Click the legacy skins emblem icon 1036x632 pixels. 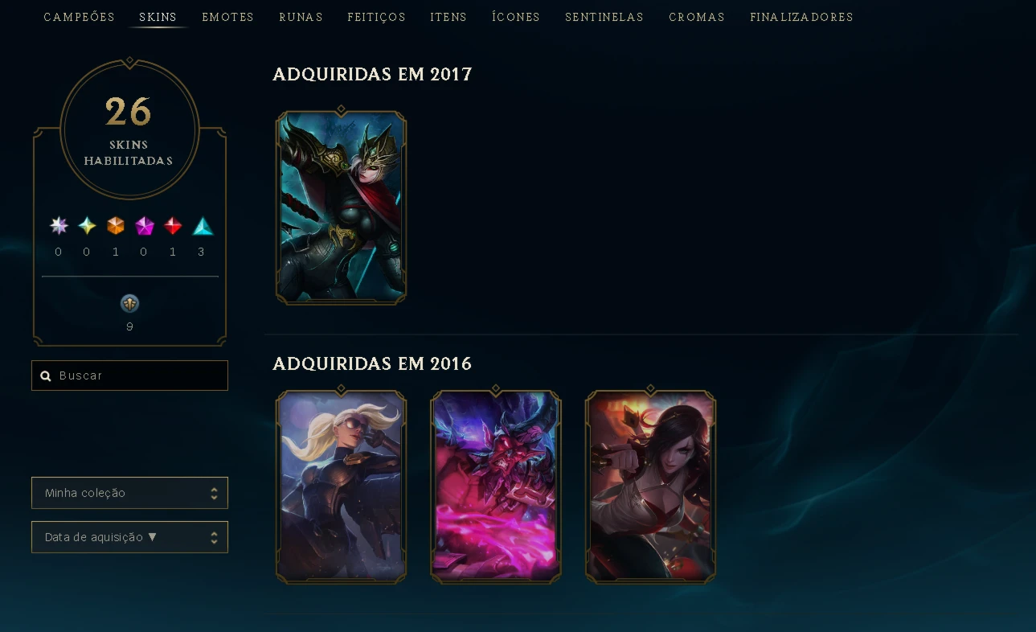tap(129, 303)
